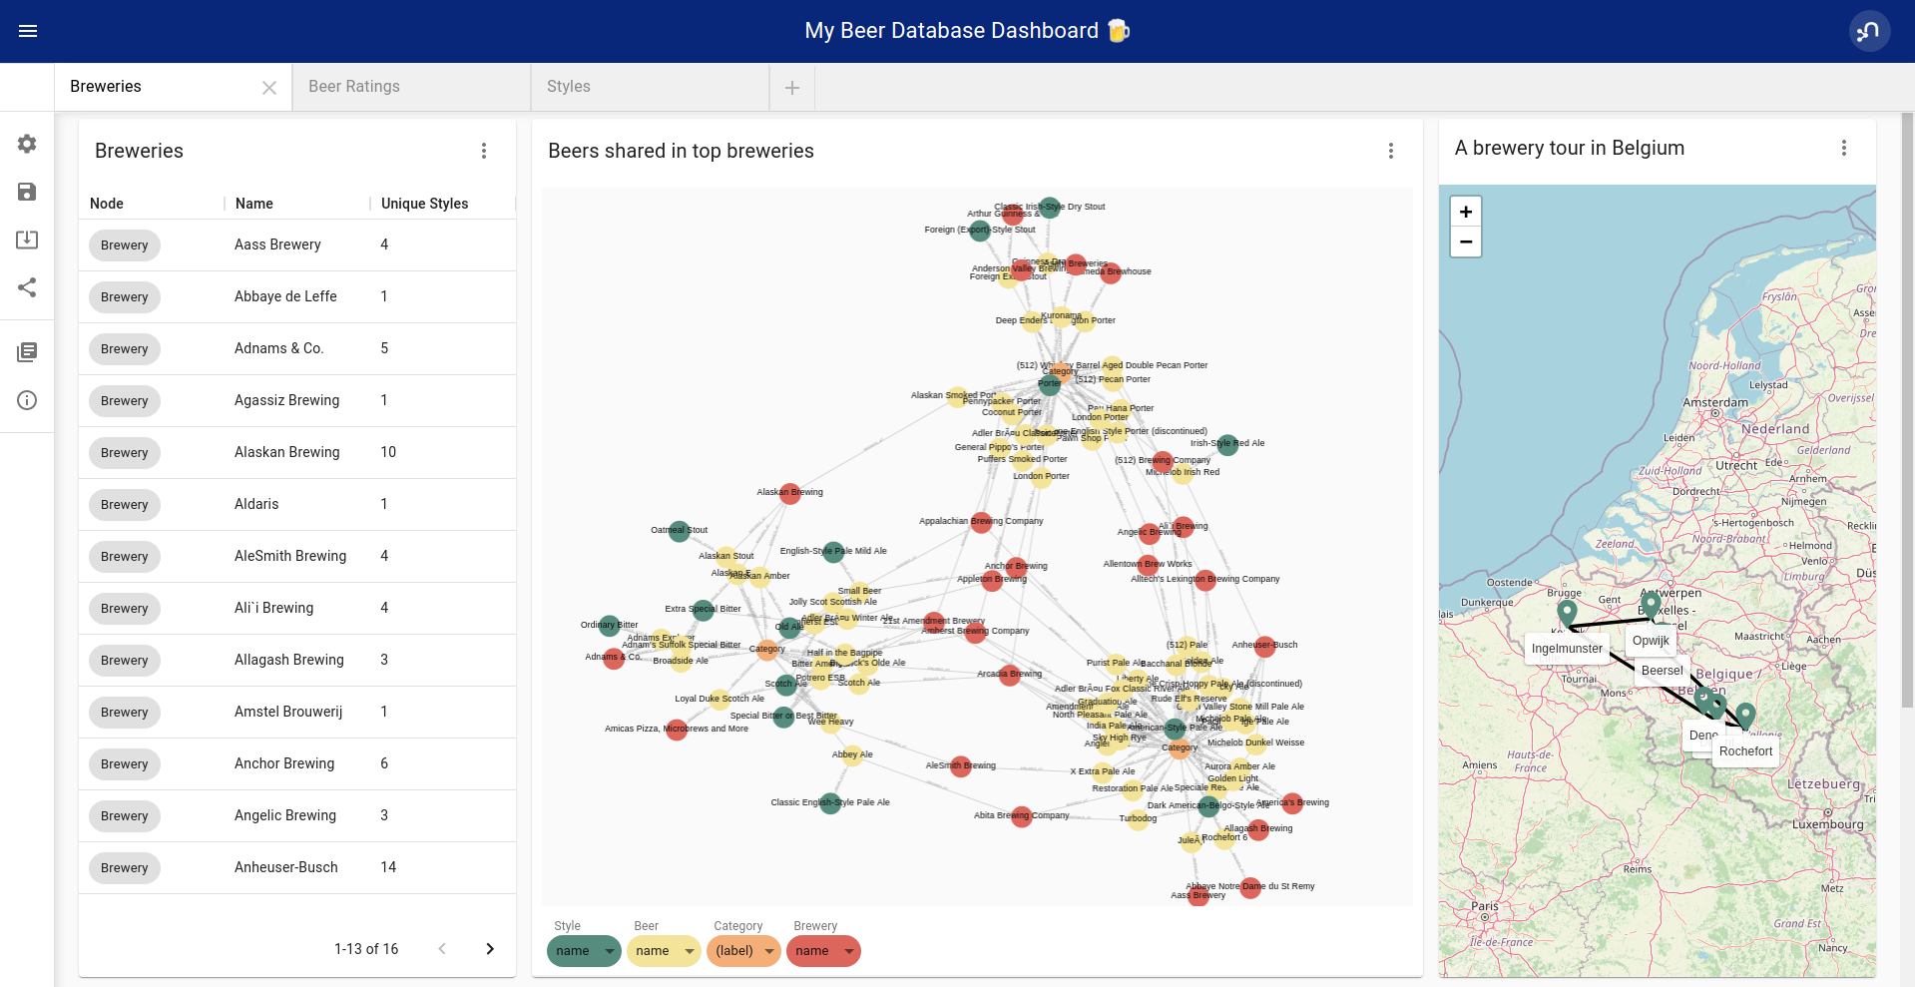This screenshot has width=1915, height=987.
Task: Open the Category label dropdown
Action: 743,951
